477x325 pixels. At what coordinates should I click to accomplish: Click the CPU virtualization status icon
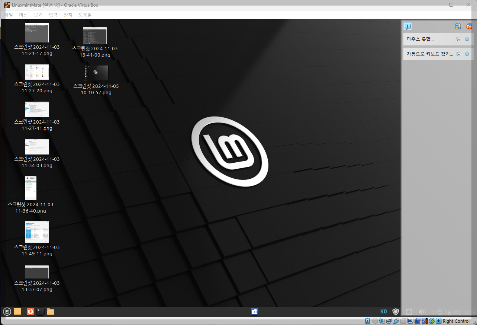(425, 321)
